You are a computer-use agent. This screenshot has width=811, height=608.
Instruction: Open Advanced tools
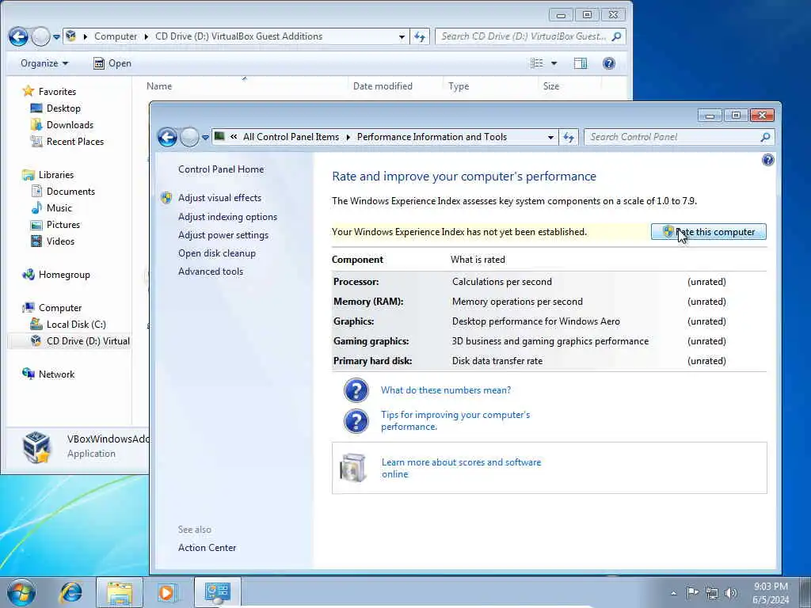pyautogui.click(x=211, y=271)
